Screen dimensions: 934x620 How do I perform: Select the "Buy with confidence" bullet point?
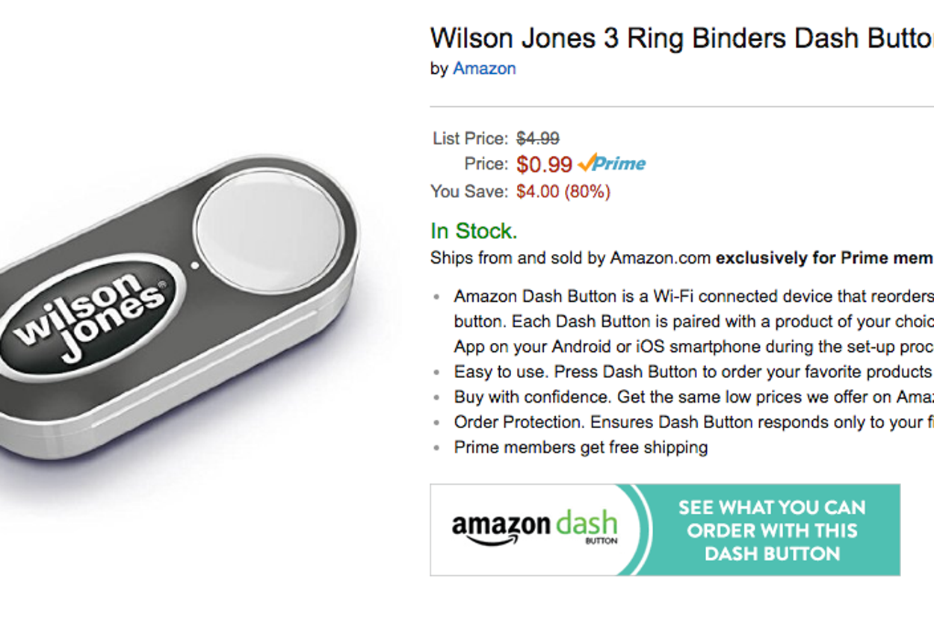click(693, 397)
